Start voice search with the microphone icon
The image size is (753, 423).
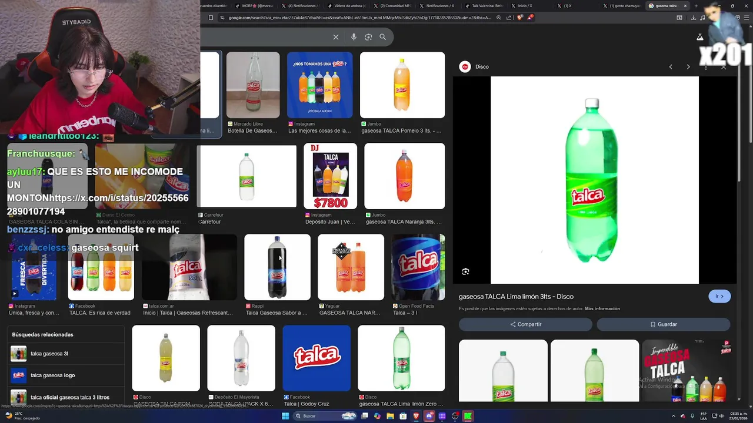tap(354, 37)
